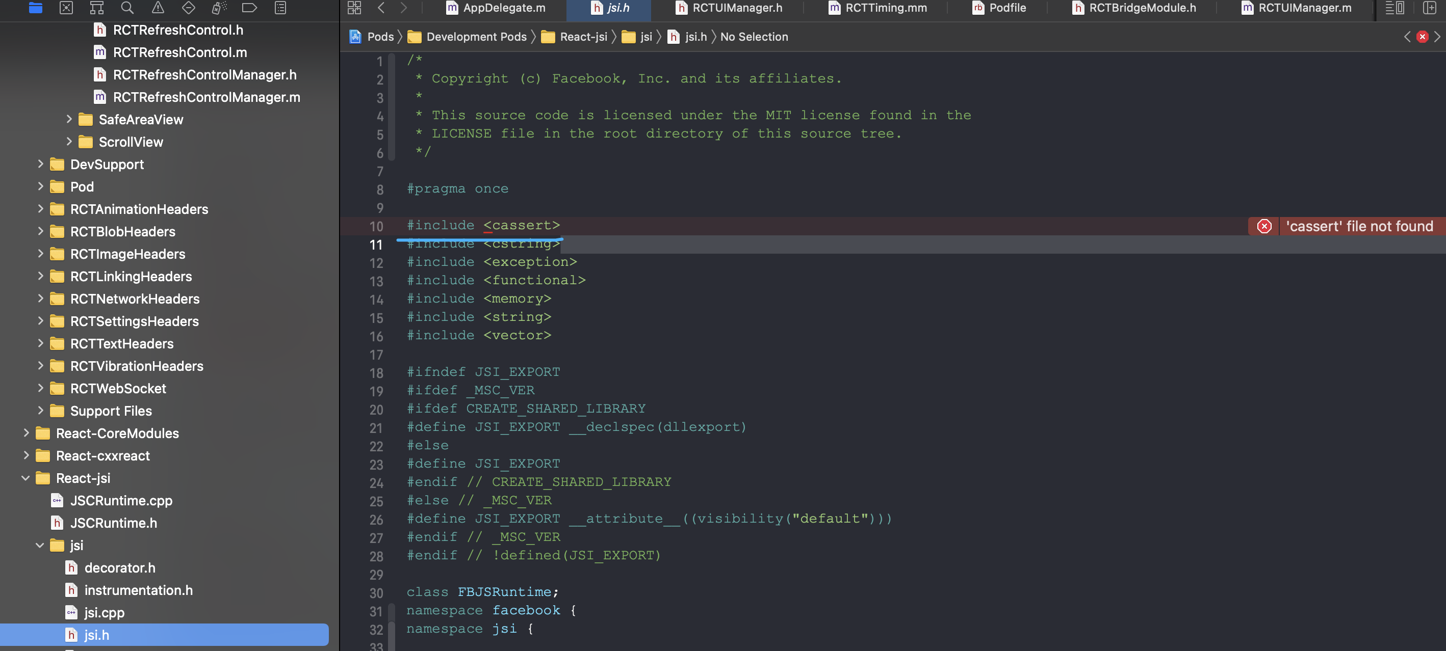Open the Source Control navigator

(66, 9)
